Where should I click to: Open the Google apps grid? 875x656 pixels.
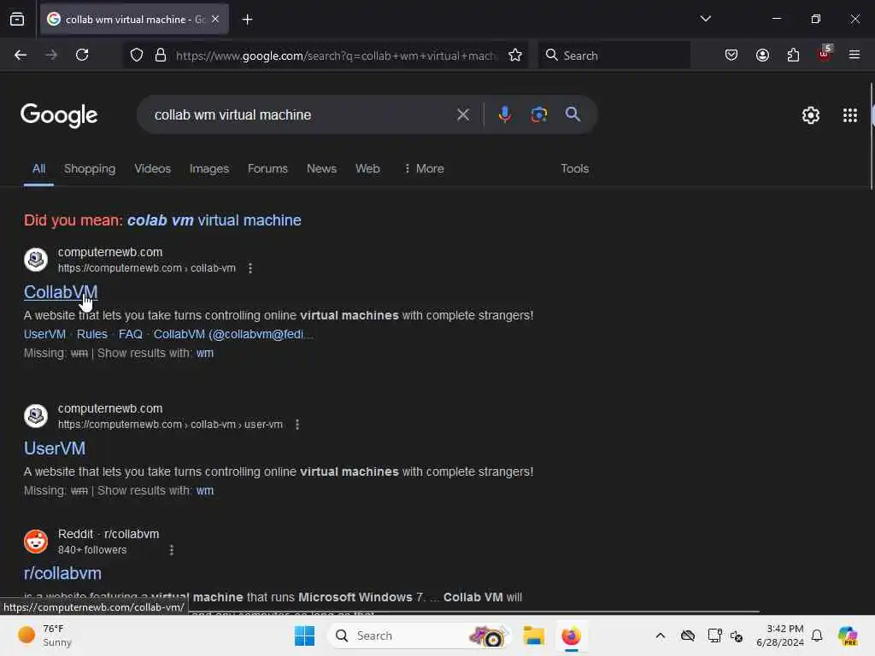click(x=850, y=115)
